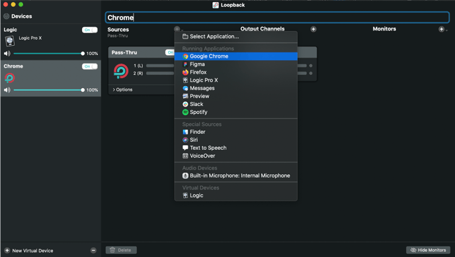The height and width of the screenshot is (257, 455).
Task: Adjust the Logic device volume slider
Action: [x=49, y=54]
